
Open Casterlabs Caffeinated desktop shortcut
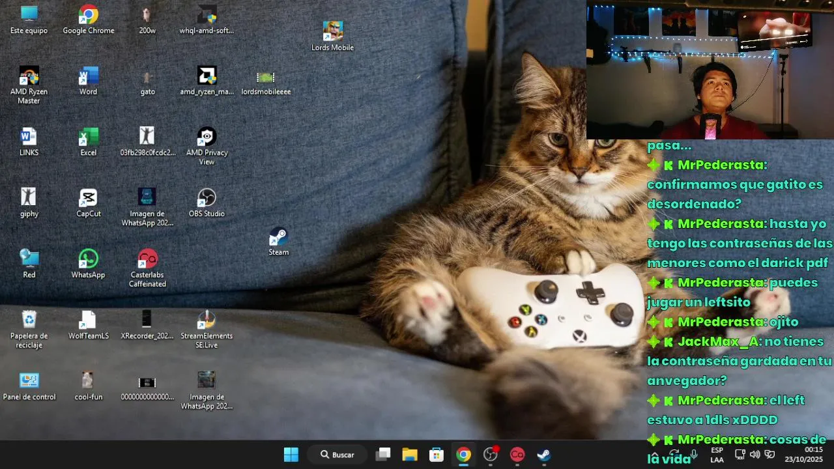click(x=147, y=268)
